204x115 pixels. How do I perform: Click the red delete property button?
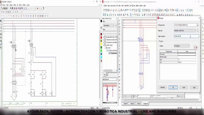197,48
